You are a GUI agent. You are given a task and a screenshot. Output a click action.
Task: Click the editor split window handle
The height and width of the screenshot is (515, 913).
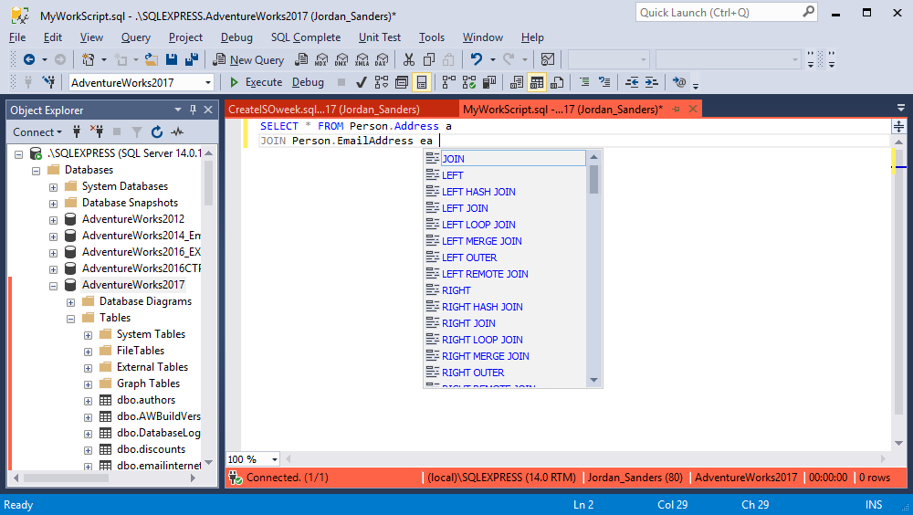(x=898, y=126)
